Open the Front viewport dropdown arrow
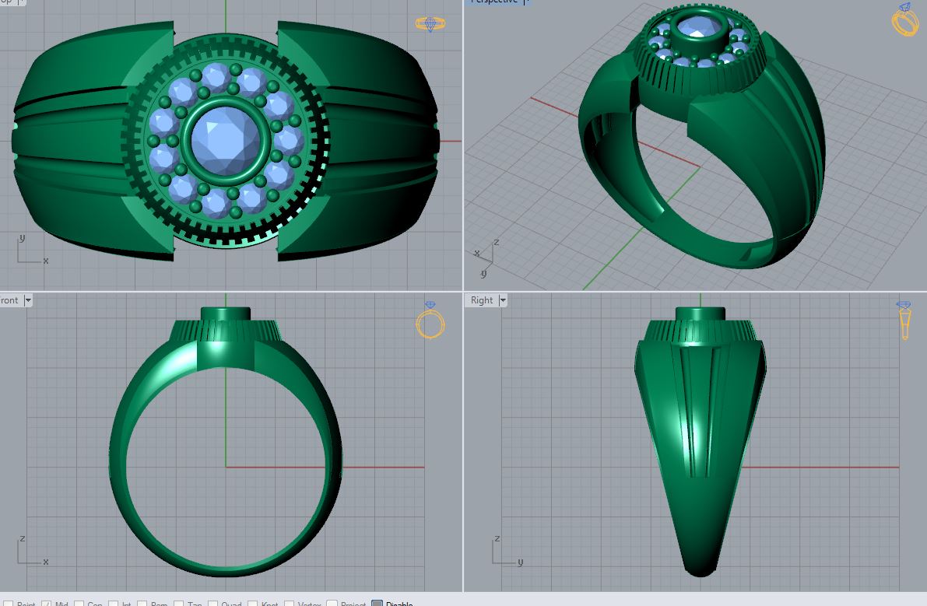 click(x=27, y=300)
